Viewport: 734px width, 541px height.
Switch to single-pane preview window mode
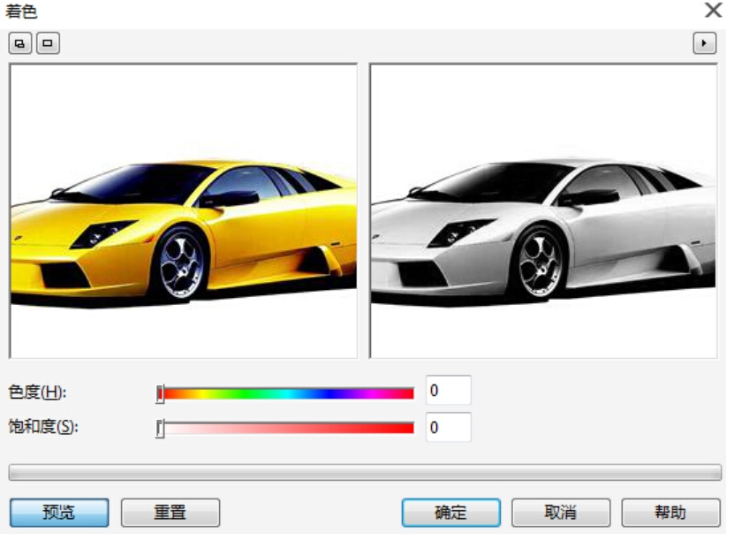tap(48, 43)
